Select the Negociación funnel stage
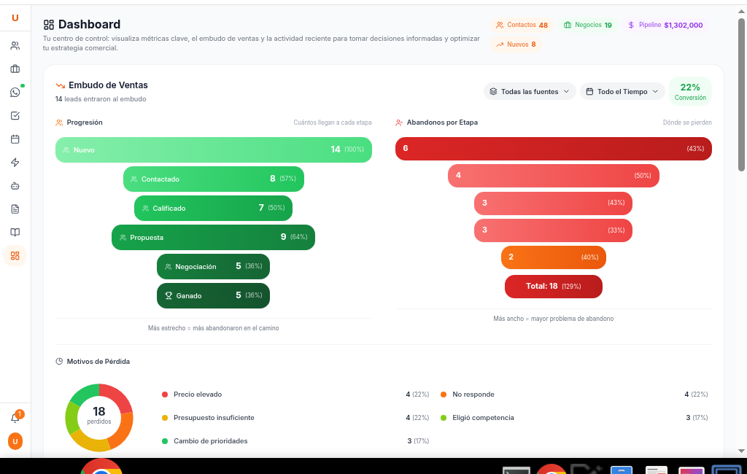 [x=214, y=267]
